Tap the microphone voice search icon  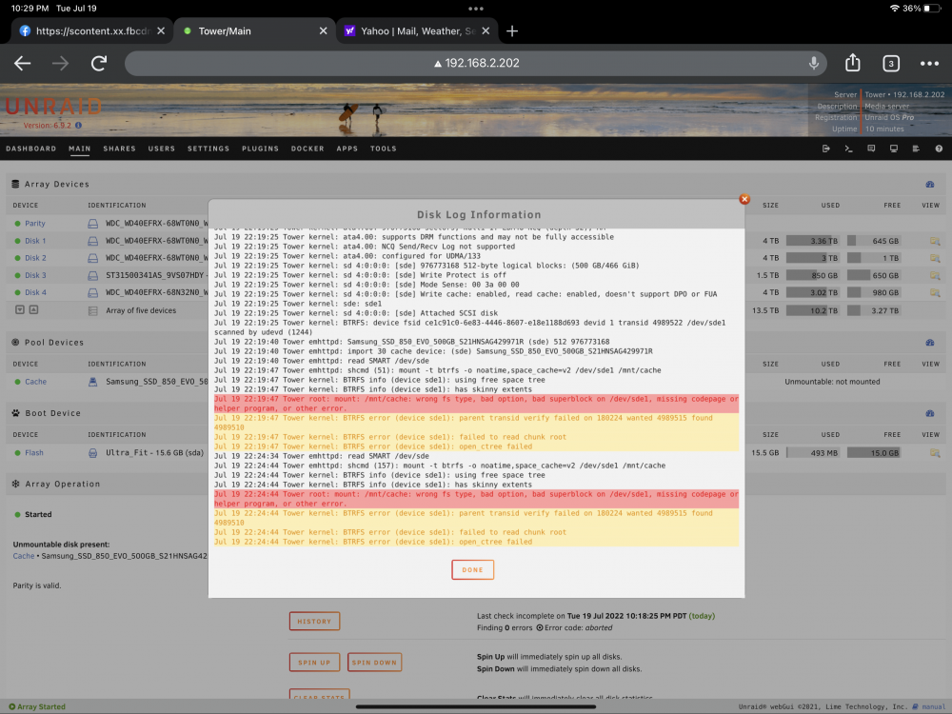pyautogui.click(x=814, y=63)
